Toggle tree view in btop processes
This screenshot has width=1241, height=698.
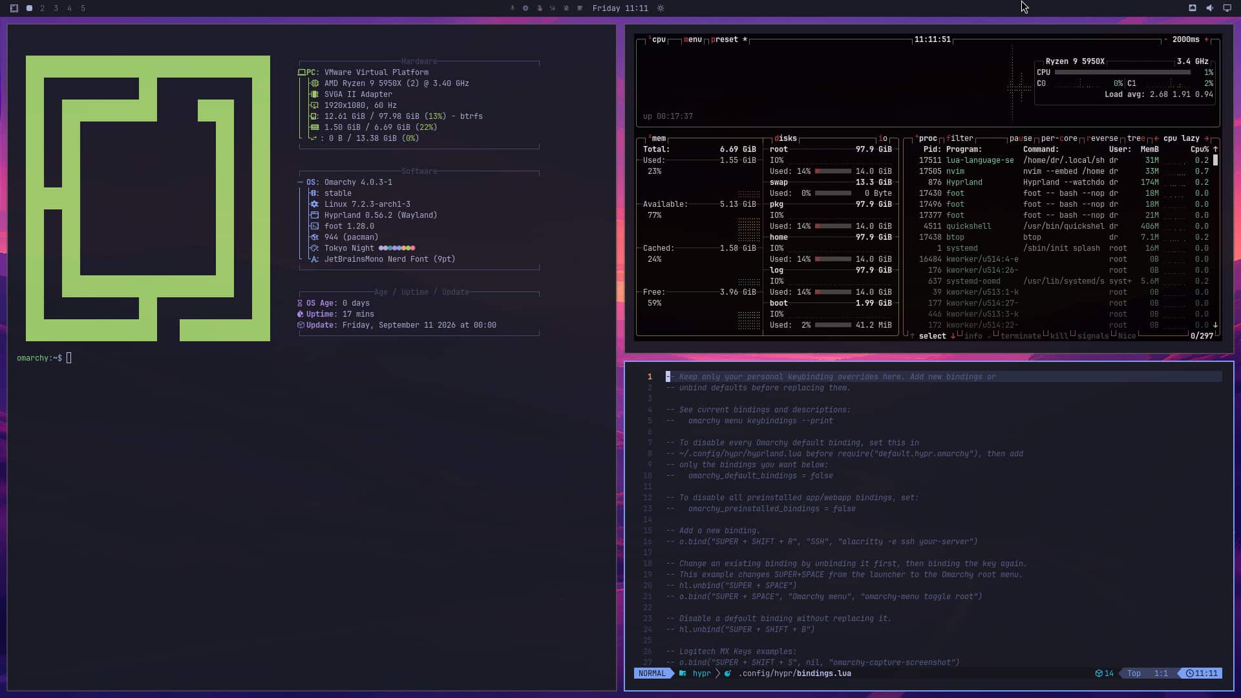1136,138
